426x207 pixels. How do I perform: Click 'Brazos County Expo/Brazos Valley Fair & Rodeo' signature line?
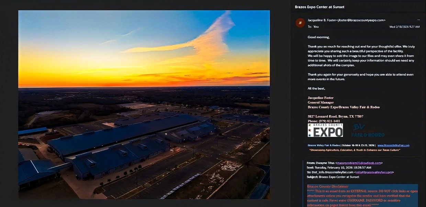click(344, 107)
